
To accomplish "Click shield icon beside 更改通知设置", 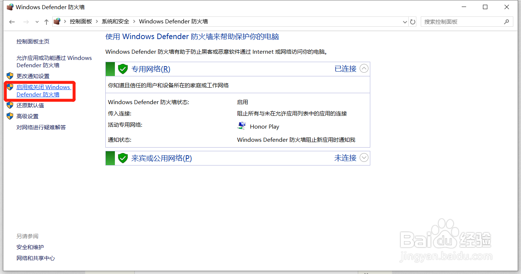I will pos(10,76).
